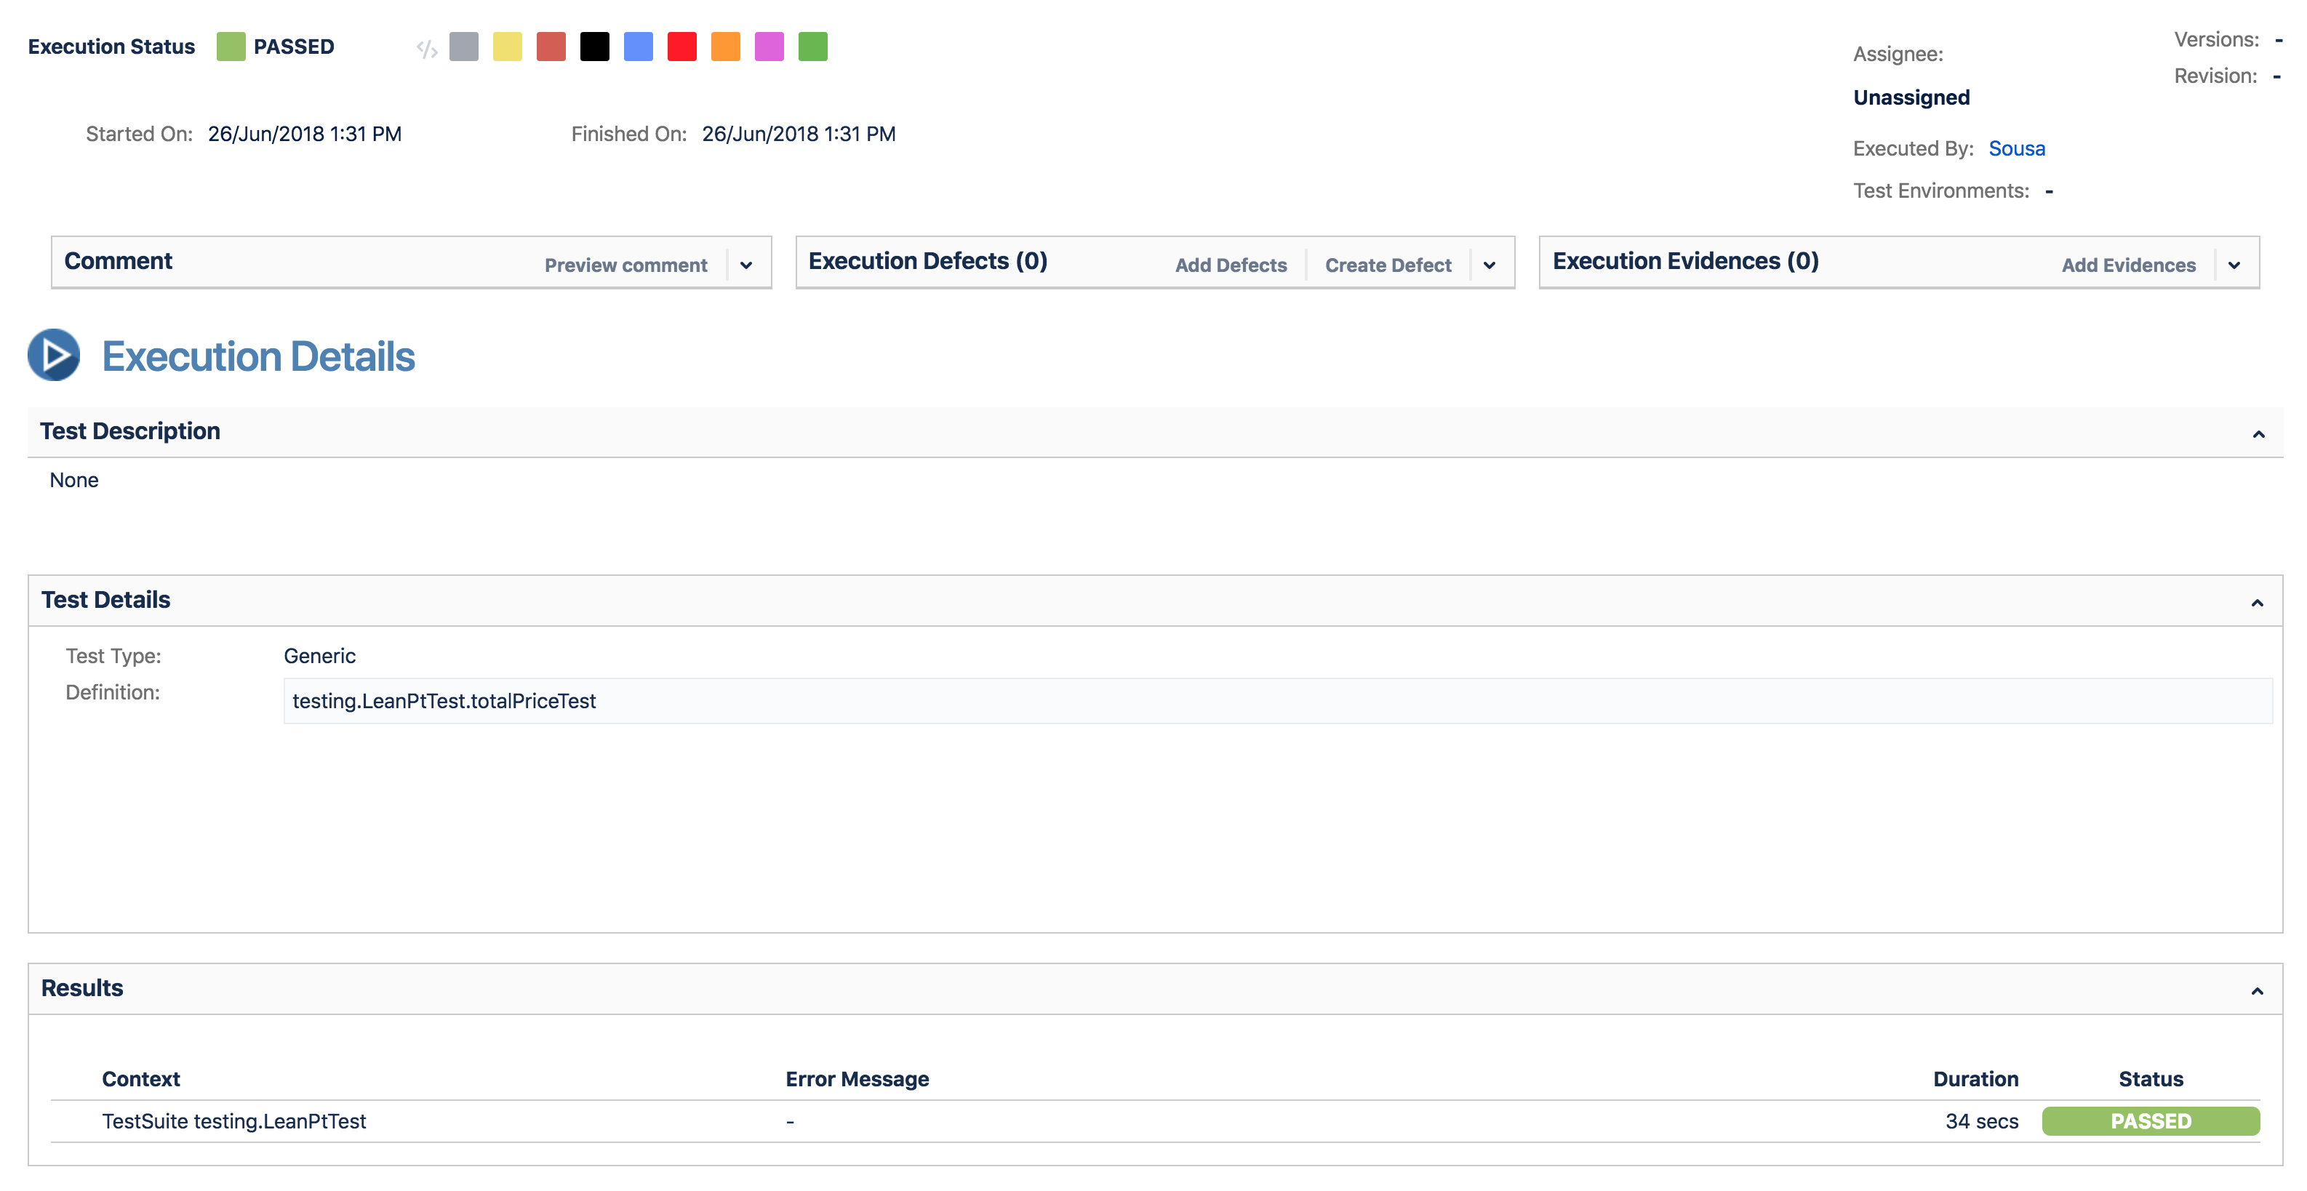Image resolution: width=2307 pixels, height=1191 pixels.
Task: Click the Status column header
Action: pyautogui.click(x=2151, y=1079)
